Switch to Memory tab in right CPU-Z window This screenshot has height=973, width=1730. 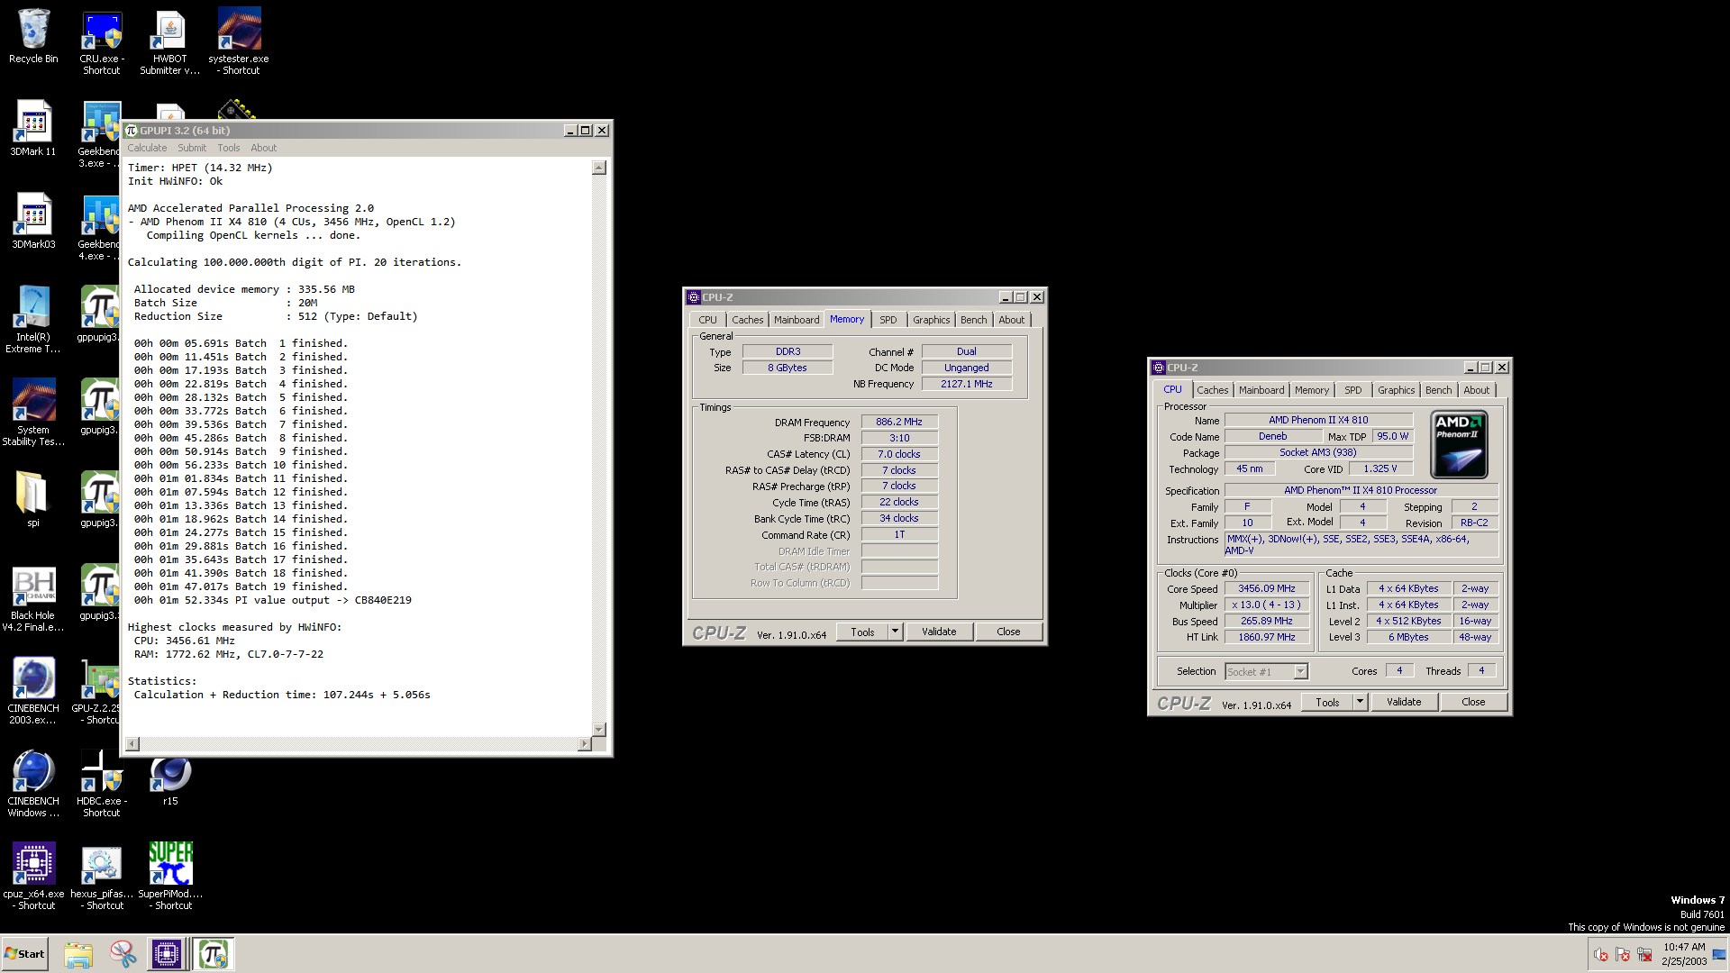pyautogui.click(x=1312, y=390)
